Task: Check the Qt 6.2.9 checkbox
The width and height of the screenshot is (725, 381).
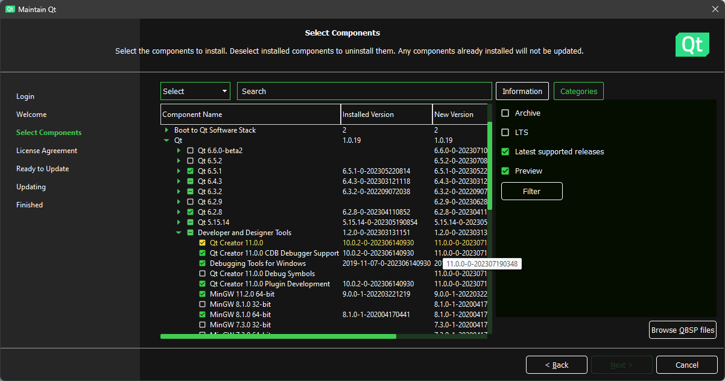Action: (x=191, y=202)
